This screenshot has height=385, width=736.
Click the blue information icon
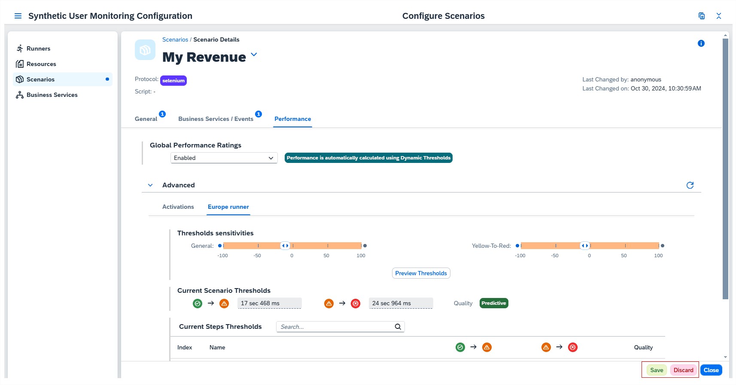click(701, 43)
